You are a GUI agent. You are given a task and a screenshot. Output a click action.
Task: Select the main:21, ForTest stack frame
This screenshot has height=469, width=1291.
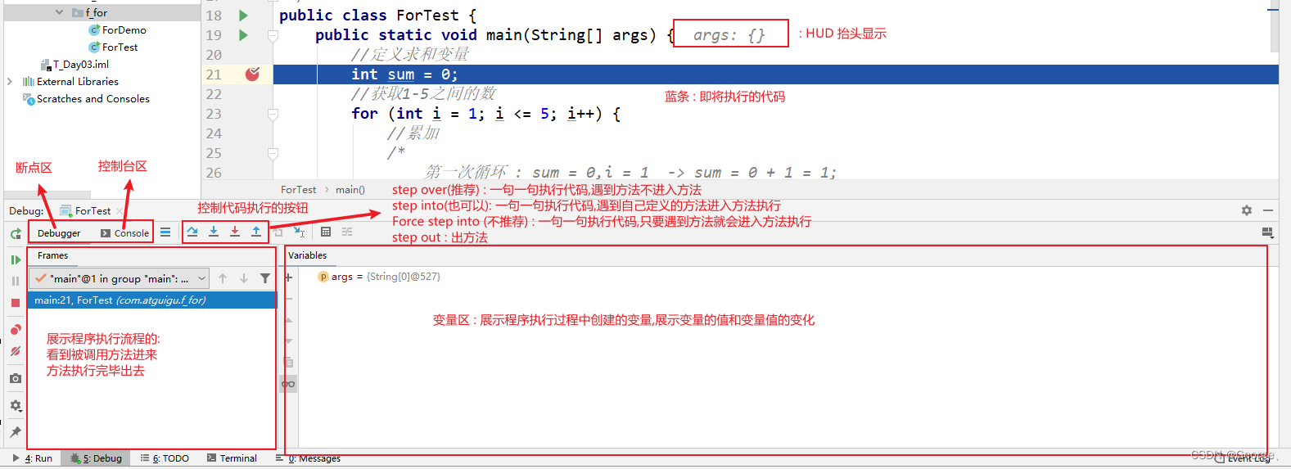pos(152,300)
